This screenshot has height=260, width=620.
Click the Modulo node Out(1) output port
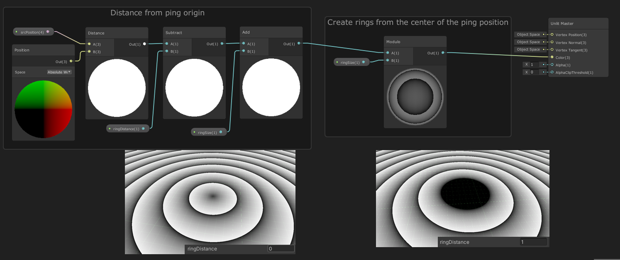tap(443, 53)
